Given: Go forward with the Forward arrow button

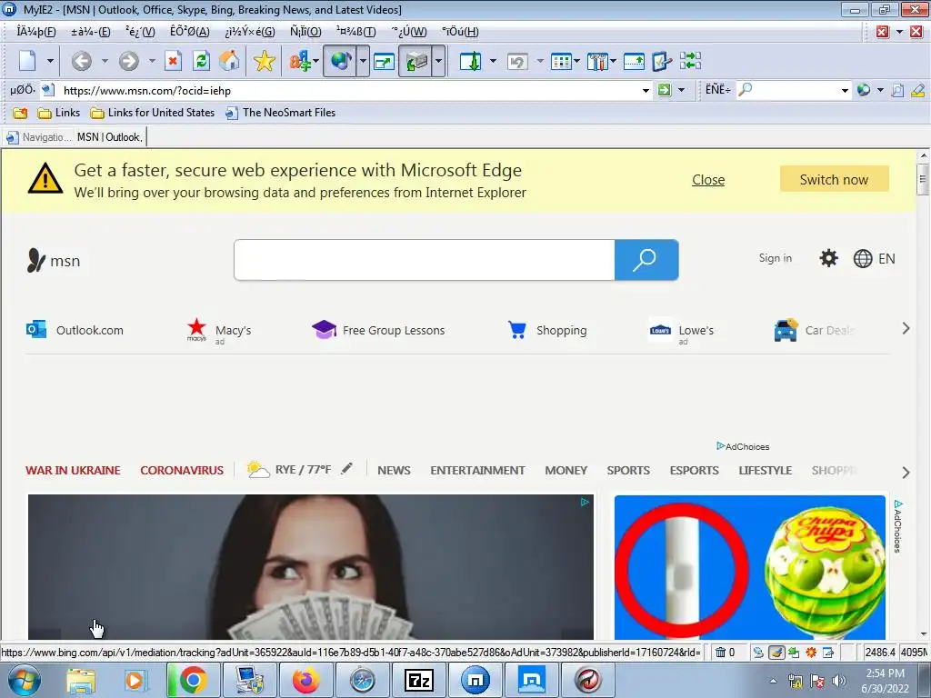Looking at the screenshot, I should (128, 61).
